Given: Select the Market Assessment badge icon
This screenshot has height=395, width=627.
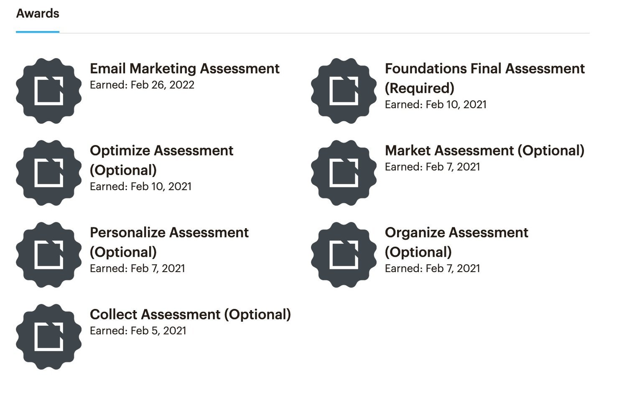Looking at the screenshot, I should click(344, 173).
